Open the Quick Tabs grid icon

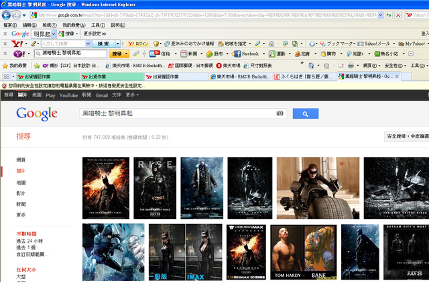7,76
